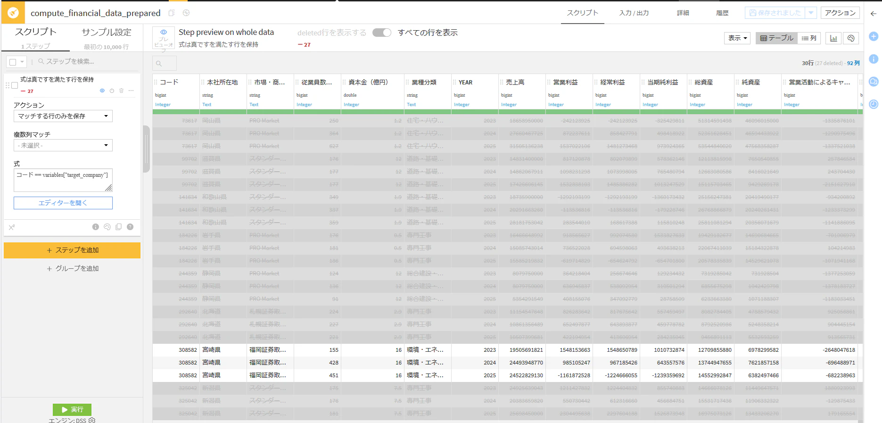Open the 複数列マッチ dropdown
This screenshot has width=882, height=423.
[63, 145]
